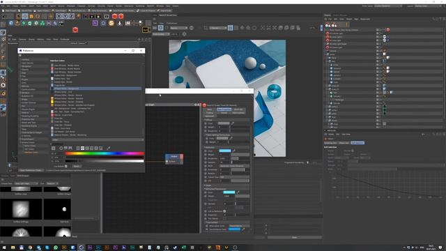
Task: Click the Undo arrow in the top toolbar
Action: (x=4, y=17)
